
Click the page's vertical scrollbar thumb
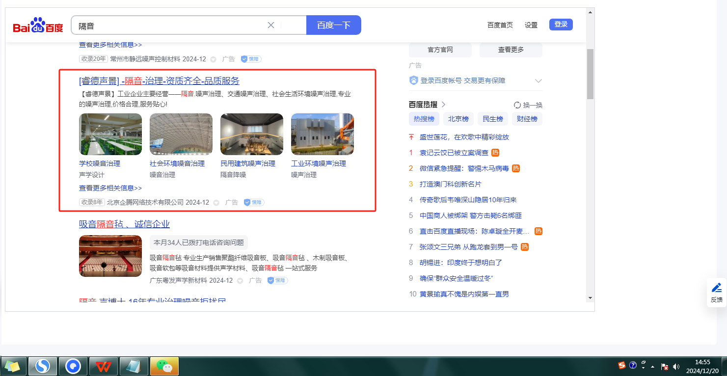[590, 74]
